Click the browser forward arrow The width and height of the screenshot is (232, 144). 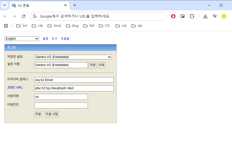pos(14,16)
